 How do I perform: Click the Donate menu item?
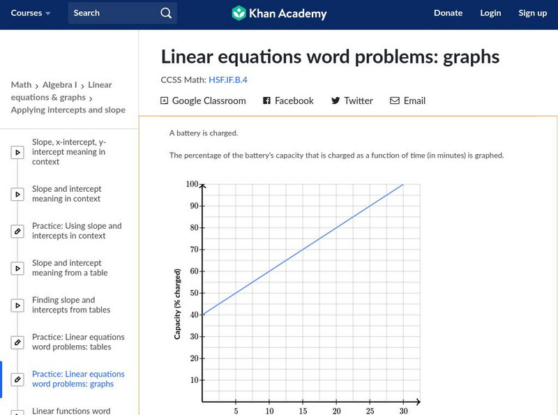448,13
